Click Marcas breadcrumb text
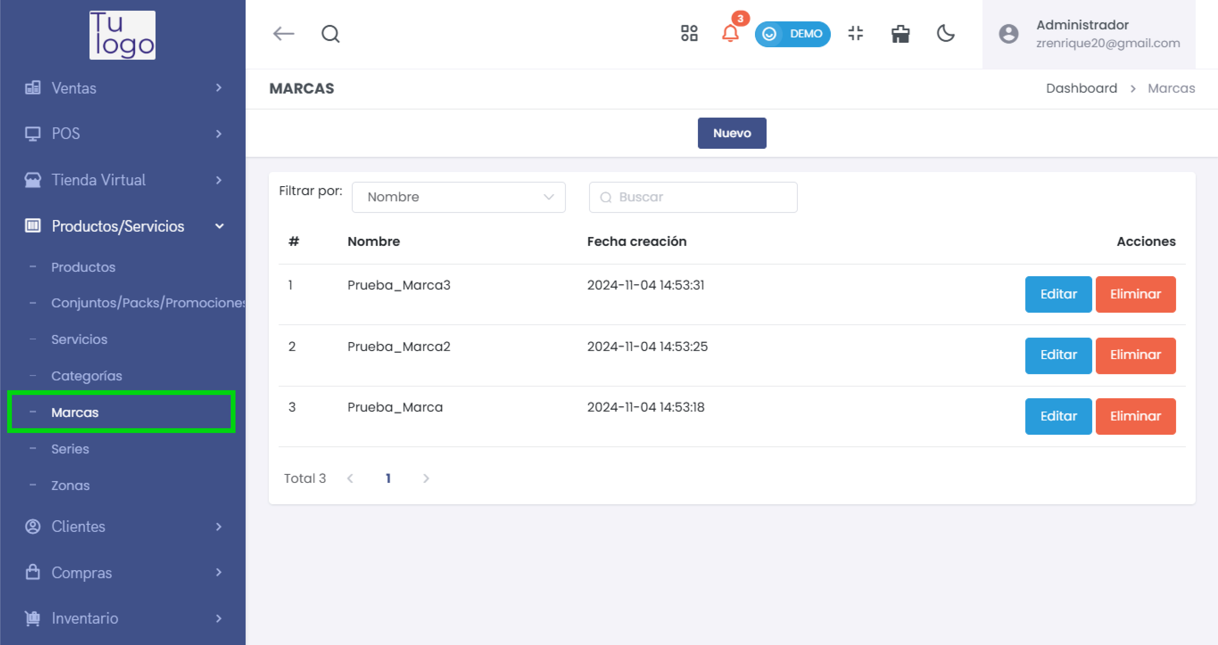 point(1171,88)
